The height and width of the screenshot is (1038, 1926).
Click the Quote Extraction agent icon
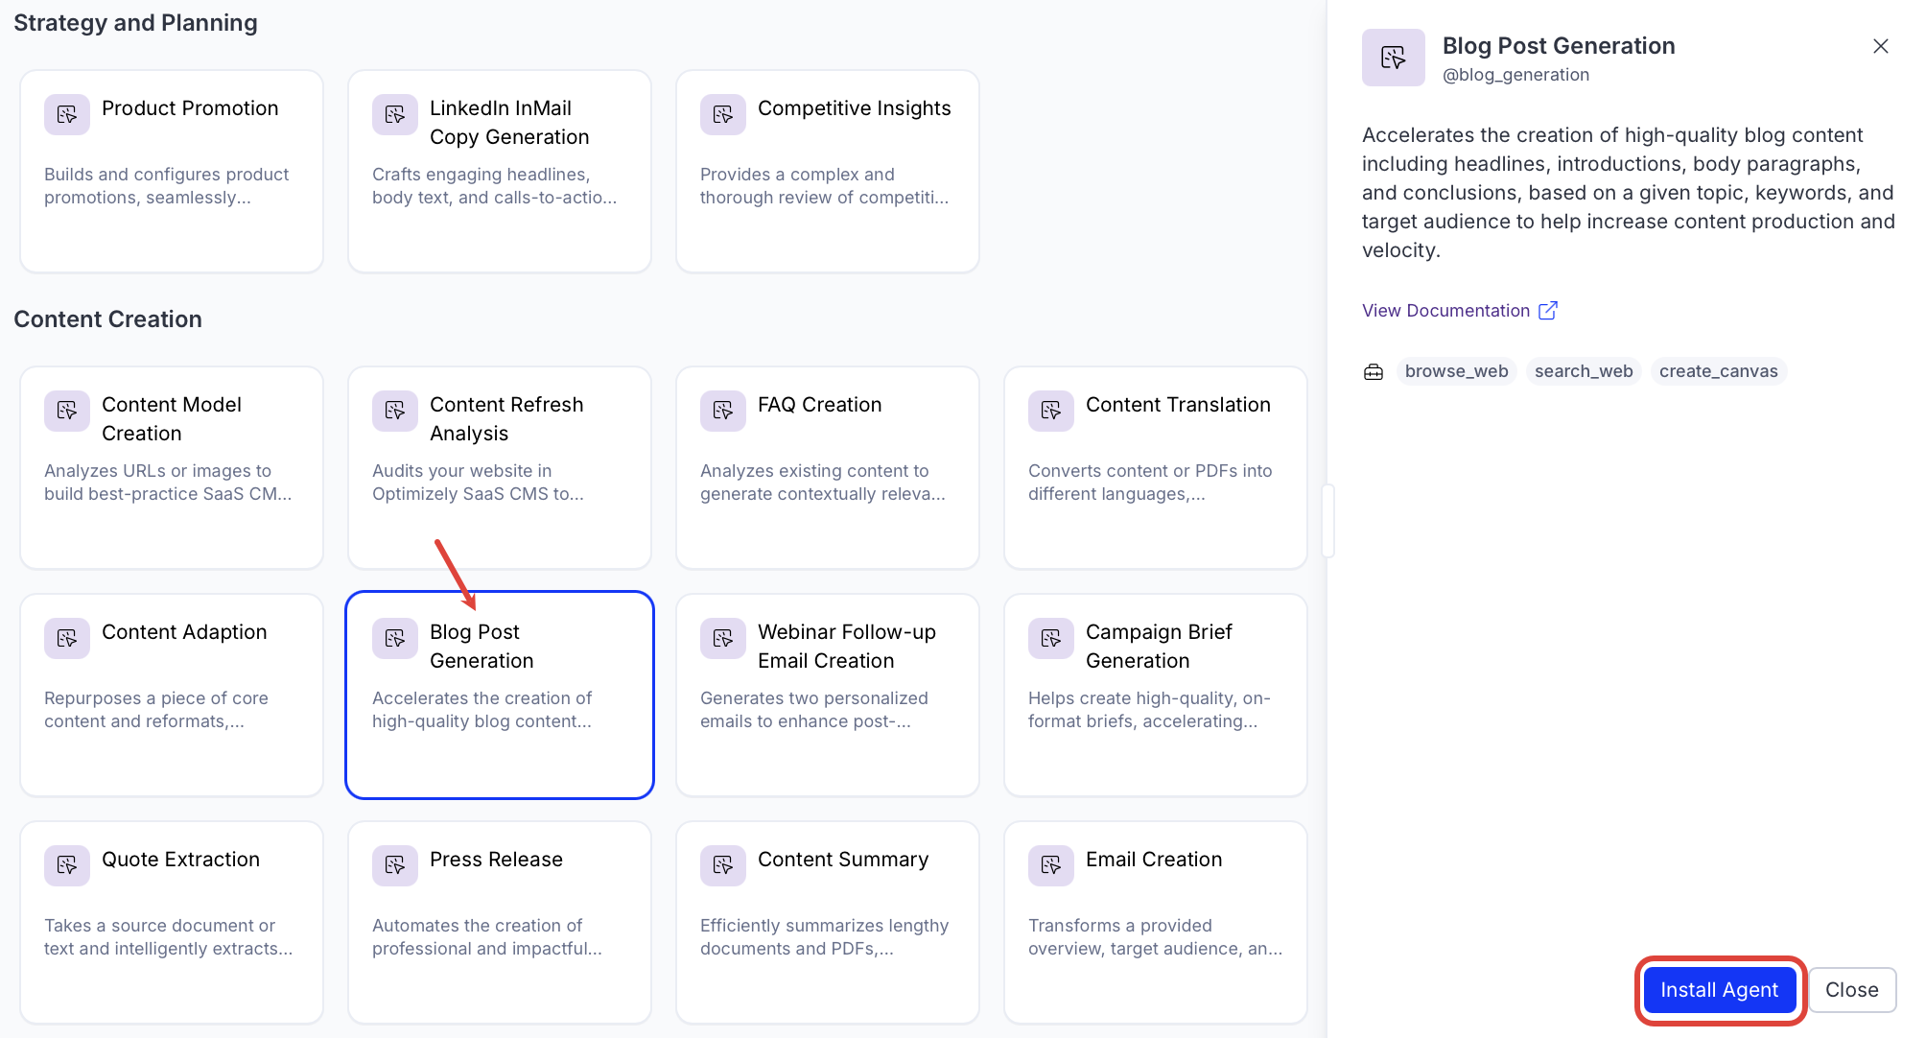pyautogui.click(x=67, y=866)
